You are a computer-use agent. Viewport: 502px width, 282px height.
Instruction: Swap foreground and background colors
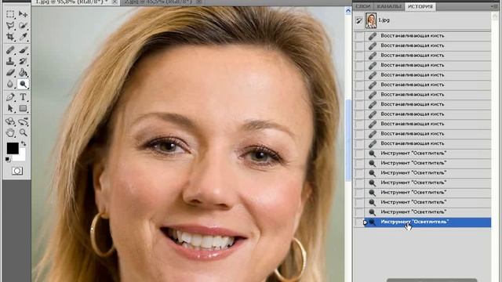click(24, 143)
